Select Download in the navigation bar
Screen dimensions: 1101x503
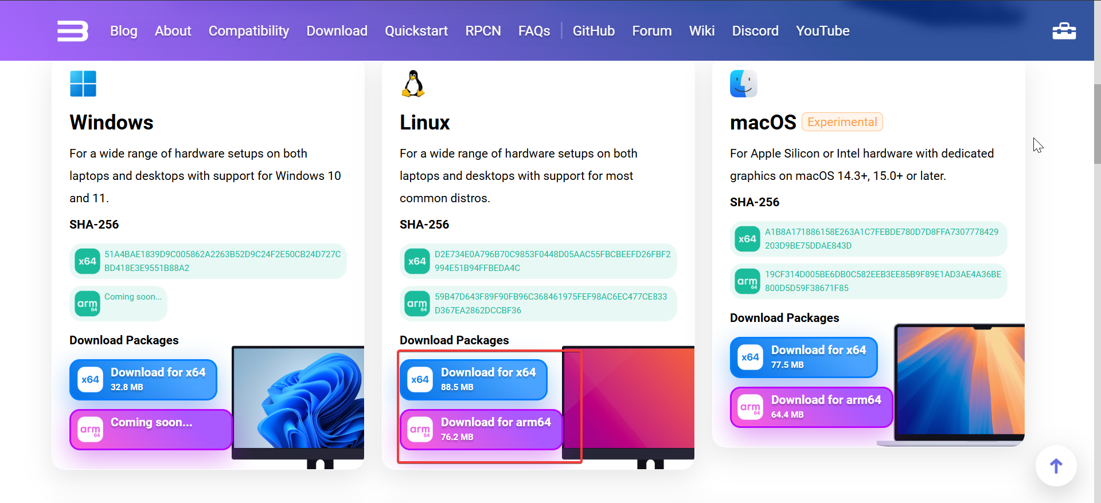pyautogui.click(x=337, y=31)
